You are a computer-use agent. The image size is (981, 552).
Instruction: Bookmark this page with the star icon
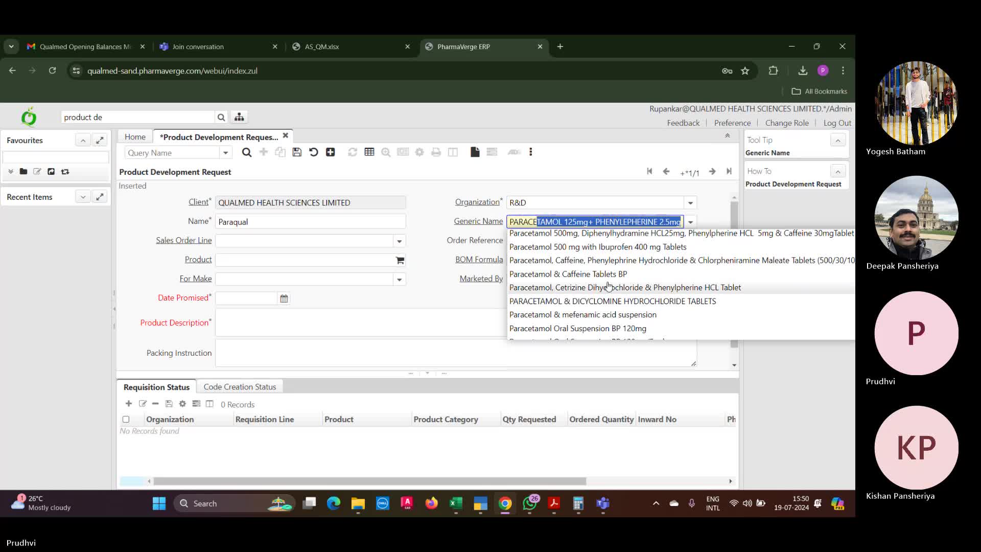(x=745, y=71)
